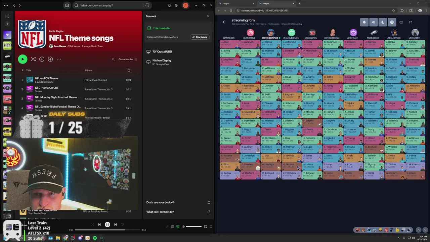Image resolution: width=430 pixels, height=242 pixels.
Task: Download the NFL Theme songs playlist
Action: (50, 59)
